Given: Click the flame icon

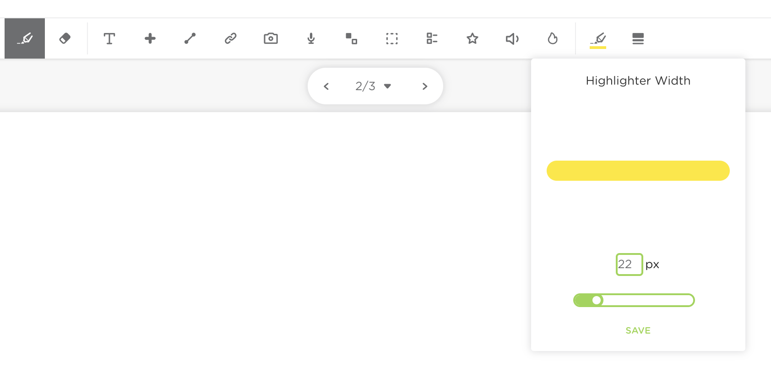Looking at the screenshot, I should pyautogui.click(x=553, y=38).
